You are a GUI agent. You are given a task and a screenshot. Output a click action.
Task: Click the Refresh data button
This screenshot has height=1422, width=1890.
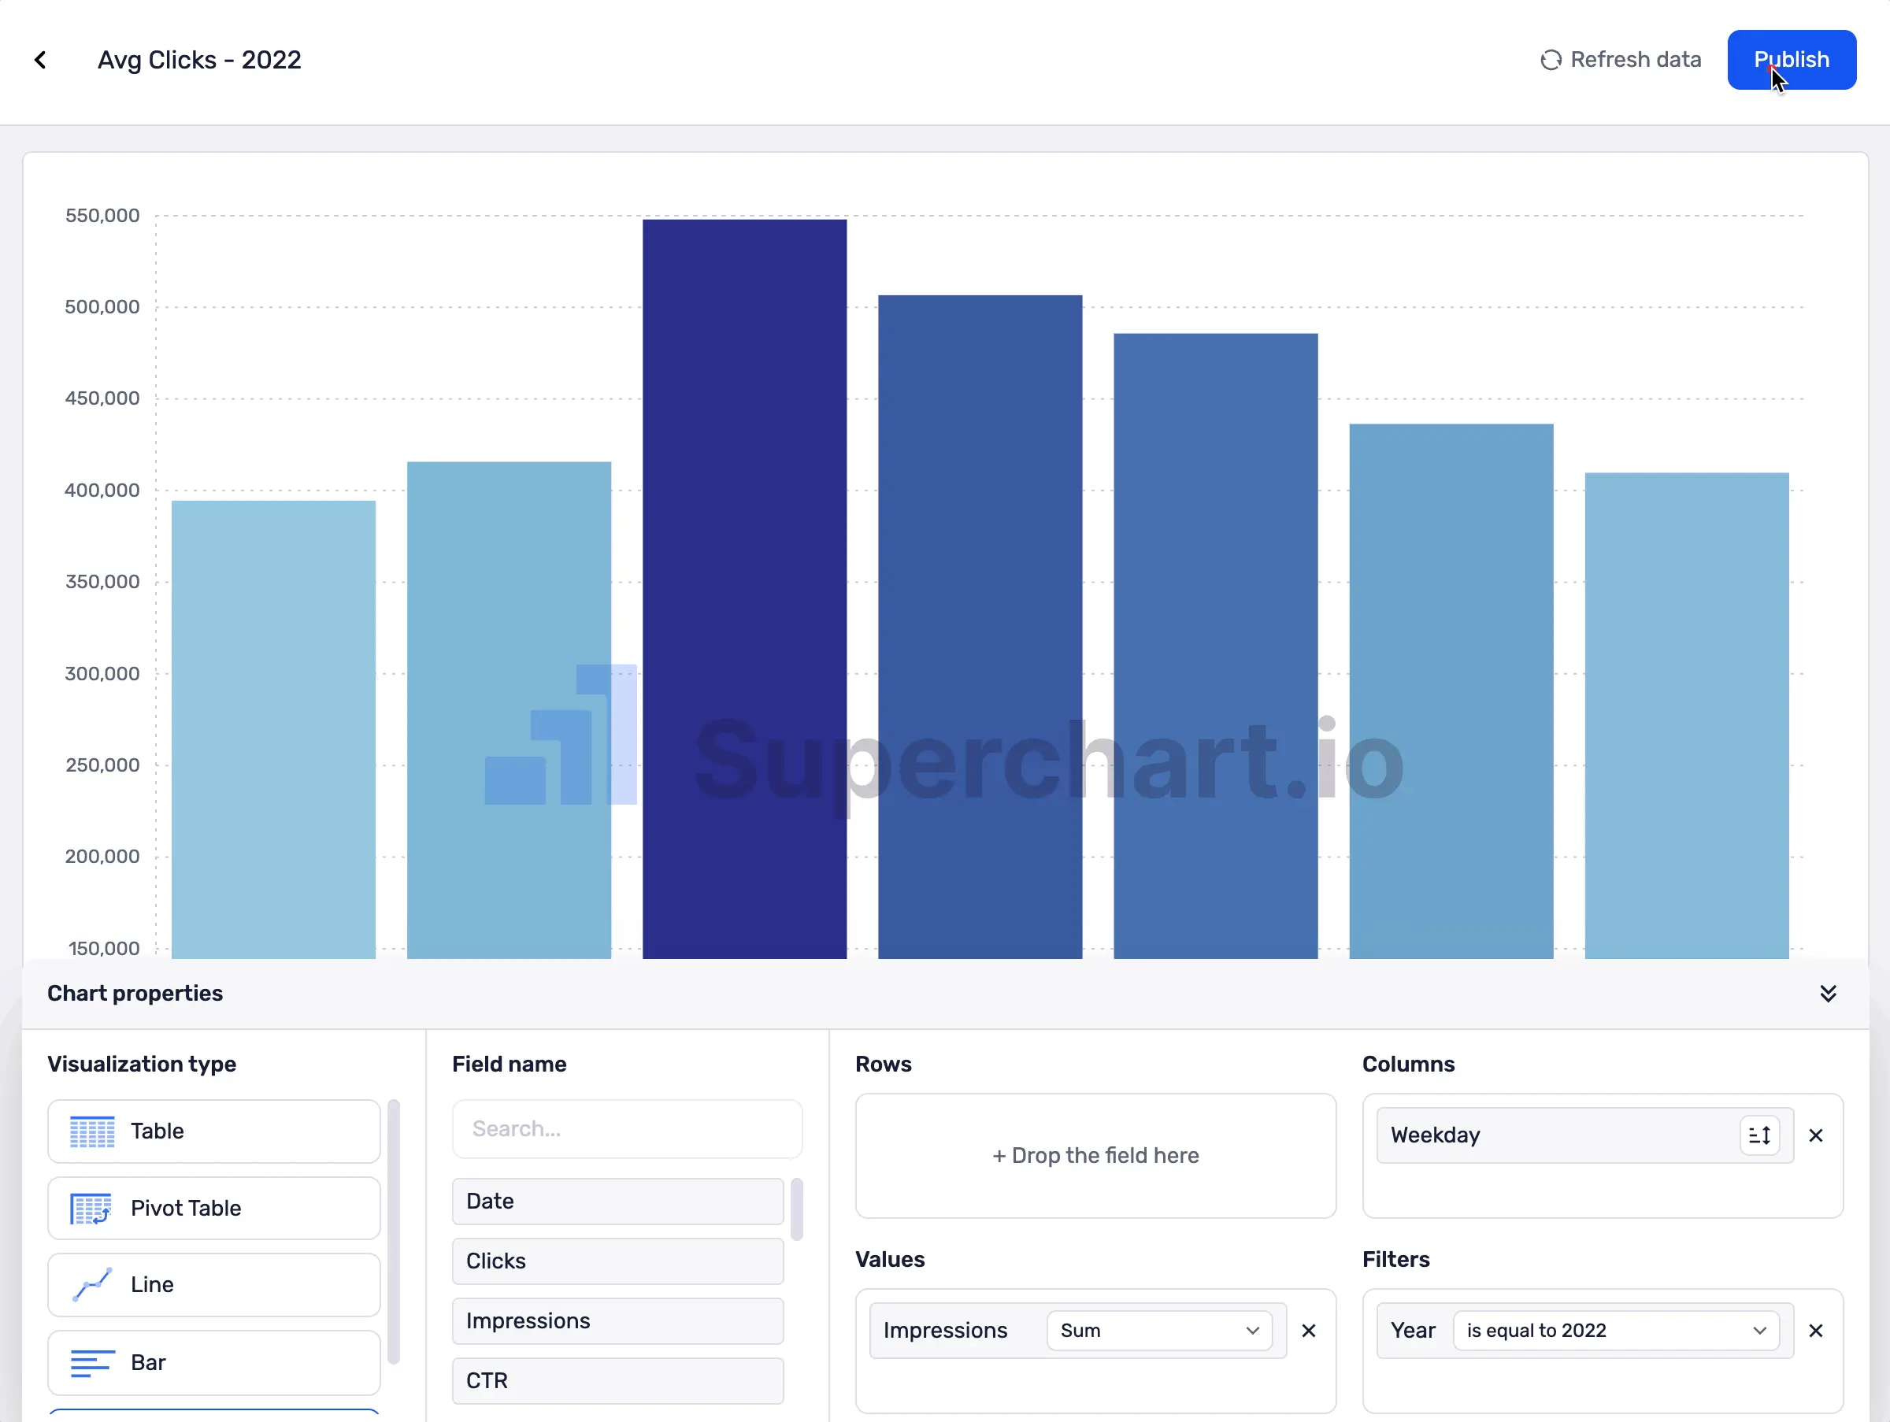tap(1620, 60)
